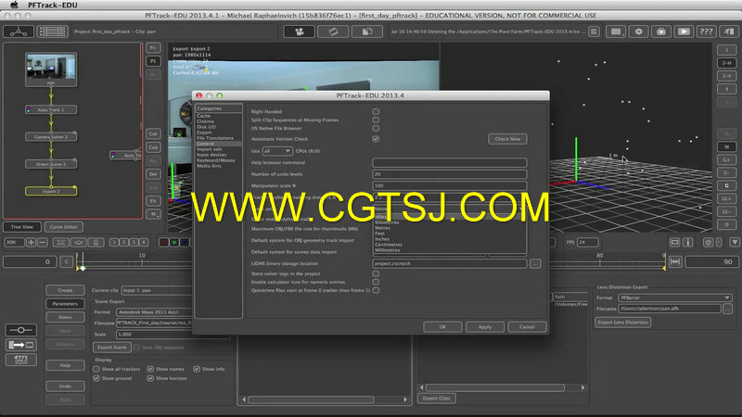Select Kilometres in the units list
This screenshot has width=742, height=417.
(x=387, y=222)
